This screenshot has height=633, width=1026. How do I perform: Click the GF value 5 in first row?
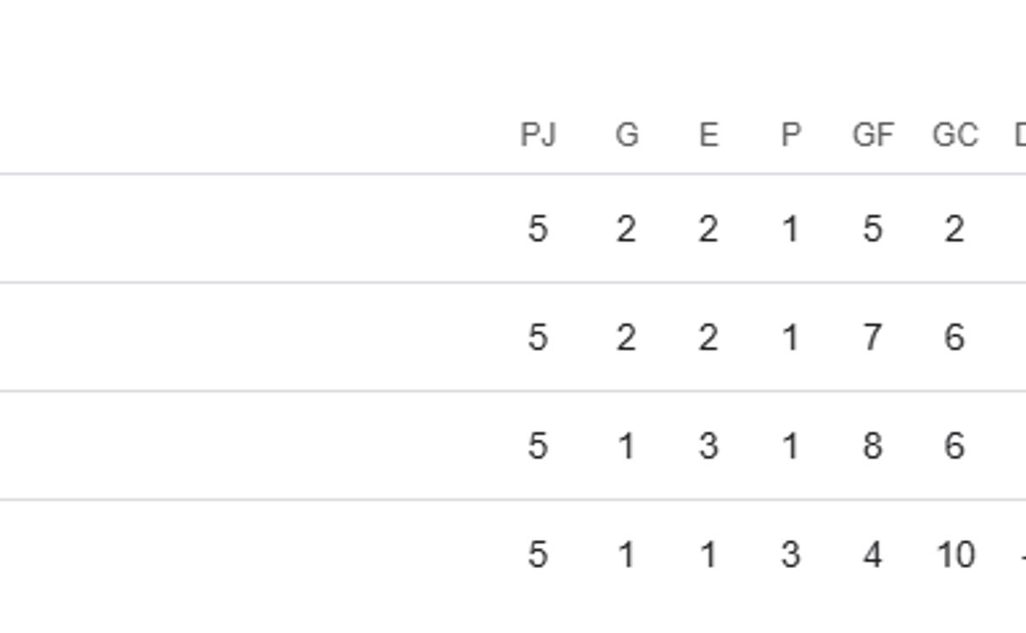pos(872,229)
